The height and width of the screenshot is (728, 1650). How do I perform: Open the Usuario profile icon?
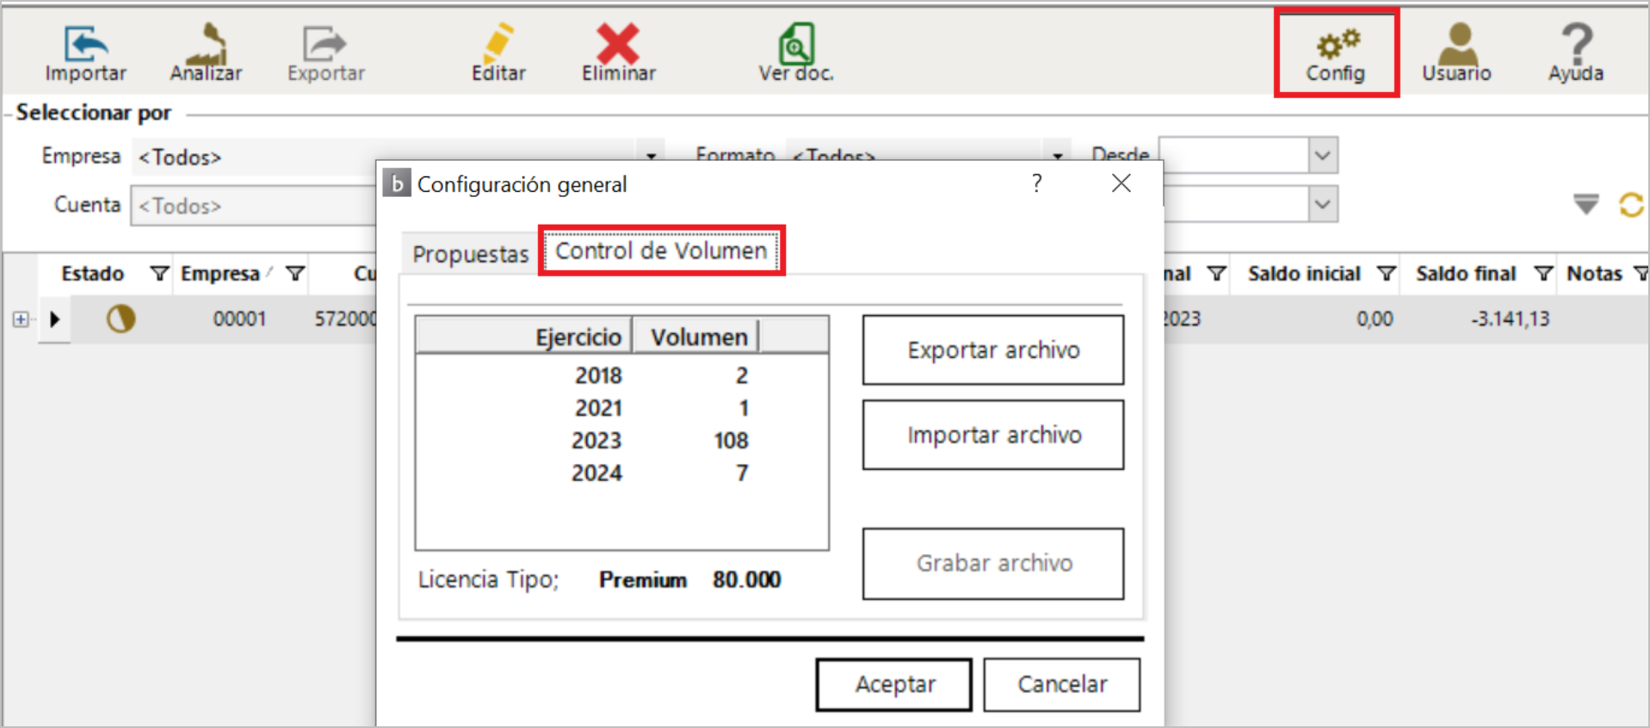1456,53
